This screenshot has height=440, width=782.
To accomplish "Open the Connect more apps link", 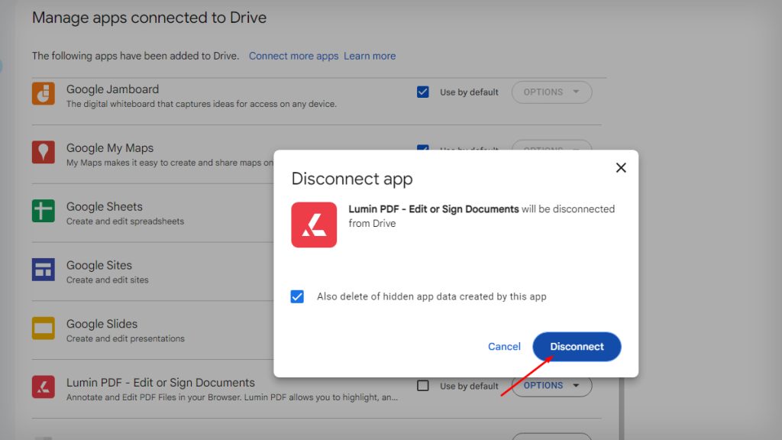I will [294, 55].
